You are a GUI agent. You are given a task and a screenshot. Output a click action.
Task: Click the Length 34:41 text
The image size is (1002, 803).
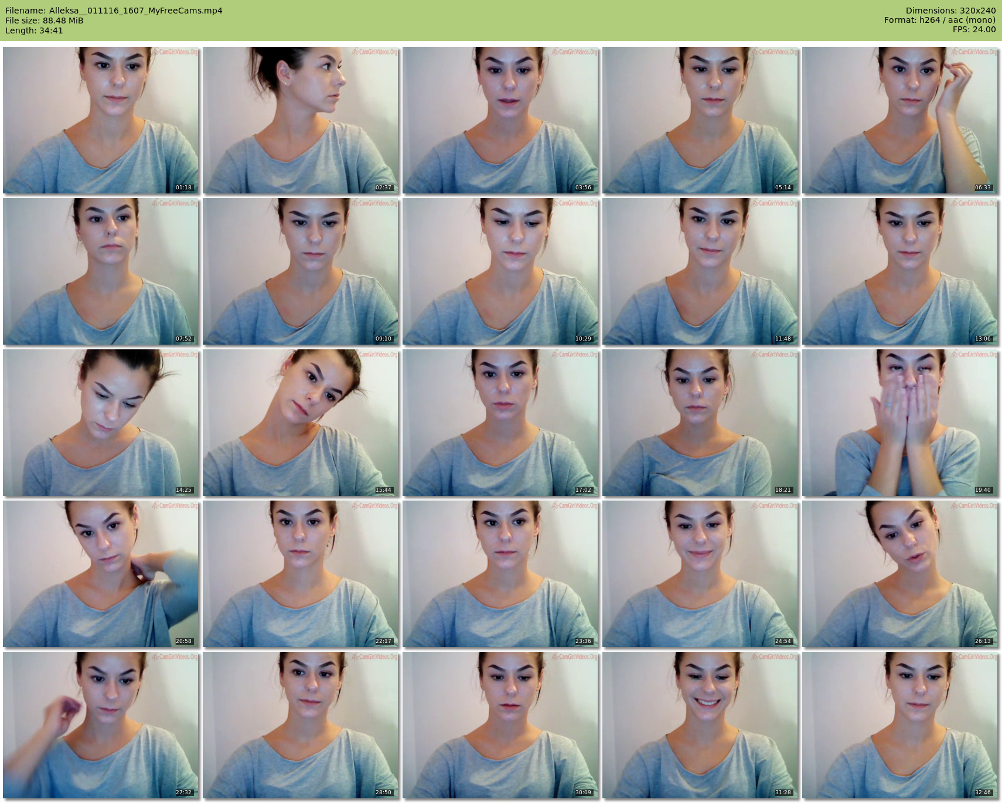pos(34,30)
